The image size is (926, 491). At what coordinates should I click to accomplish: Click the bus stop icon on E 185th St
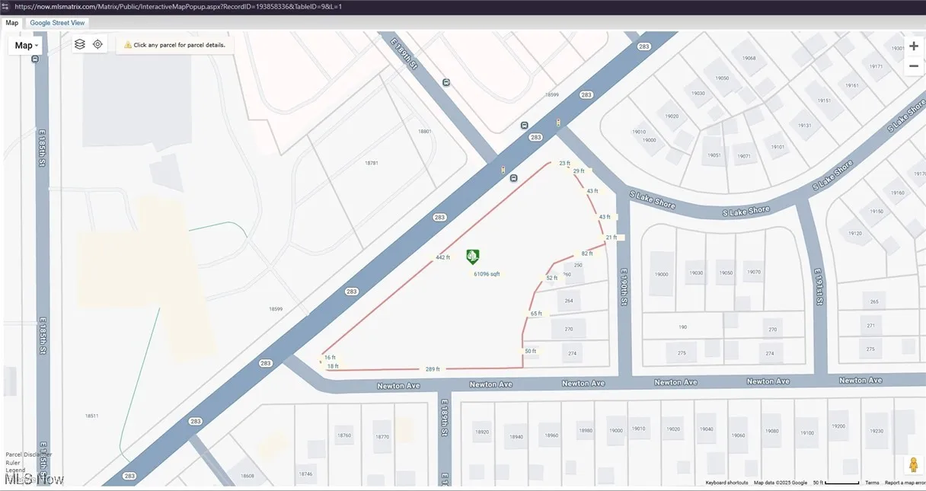coord(35,58)
